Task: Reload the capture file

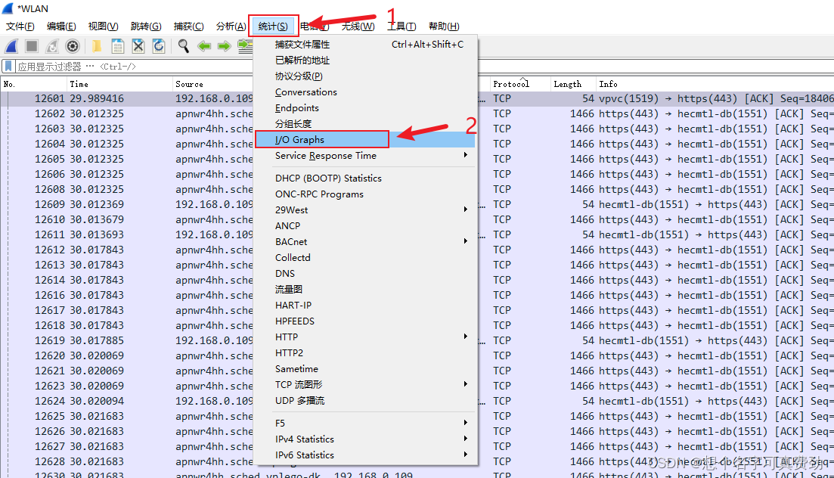Action: (x=159, y=46)
